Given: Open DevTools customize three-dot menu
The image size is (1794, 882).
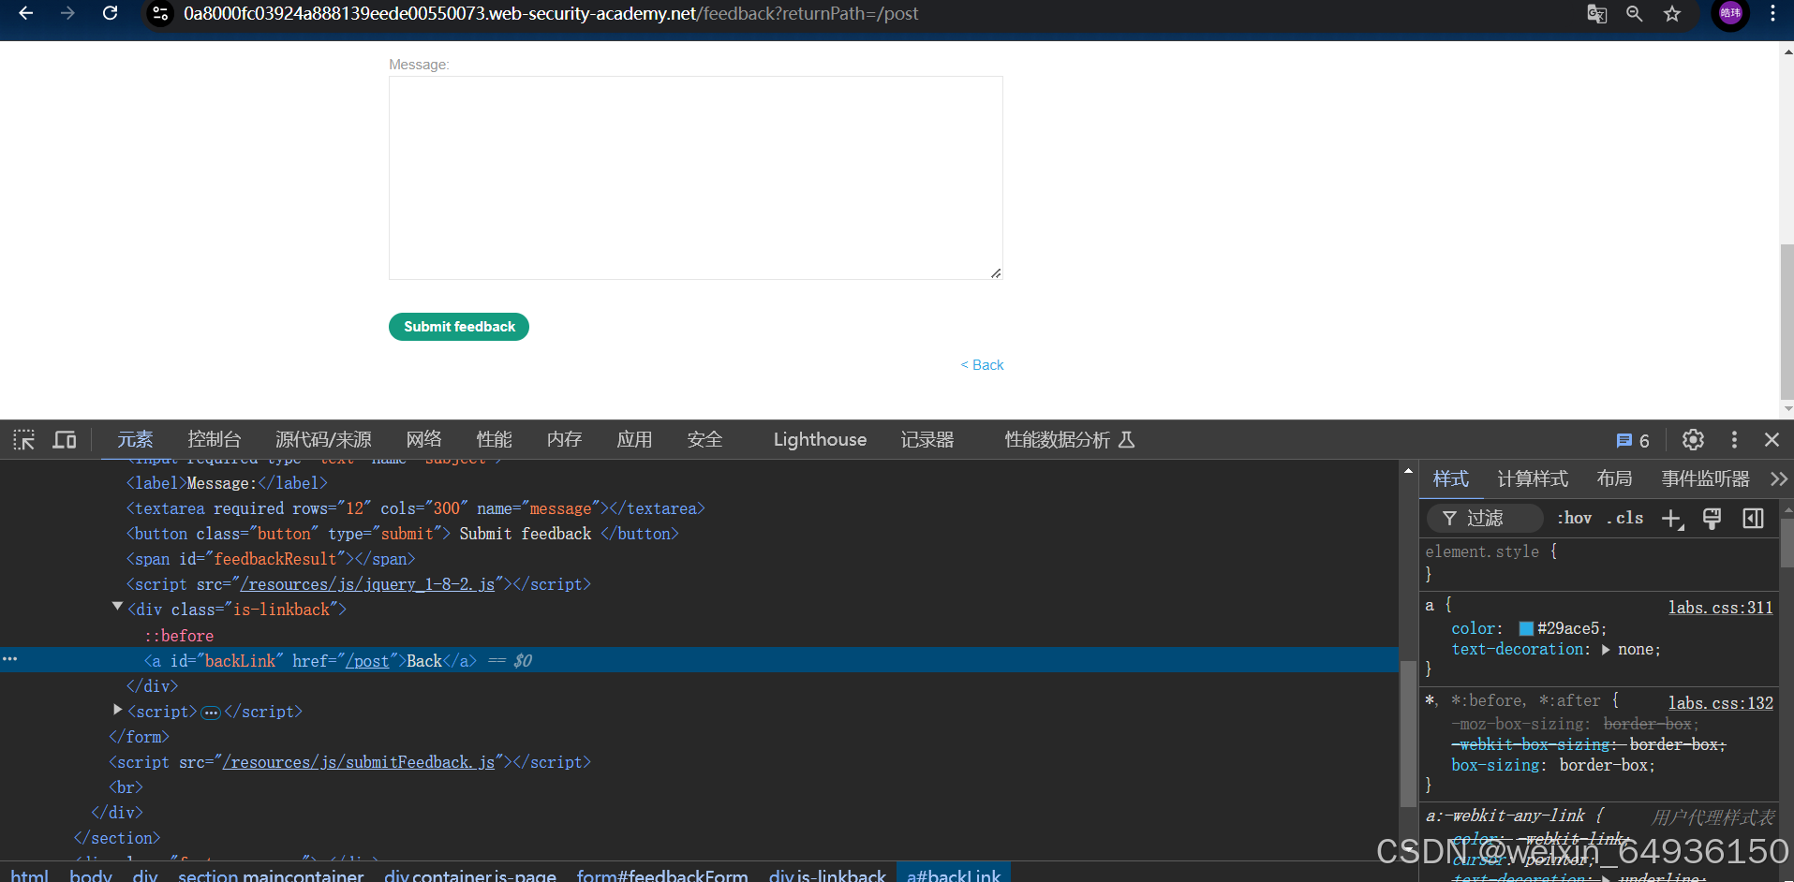Looking at the screenshot, I should pyautogui.click(x=1734, y=440).
